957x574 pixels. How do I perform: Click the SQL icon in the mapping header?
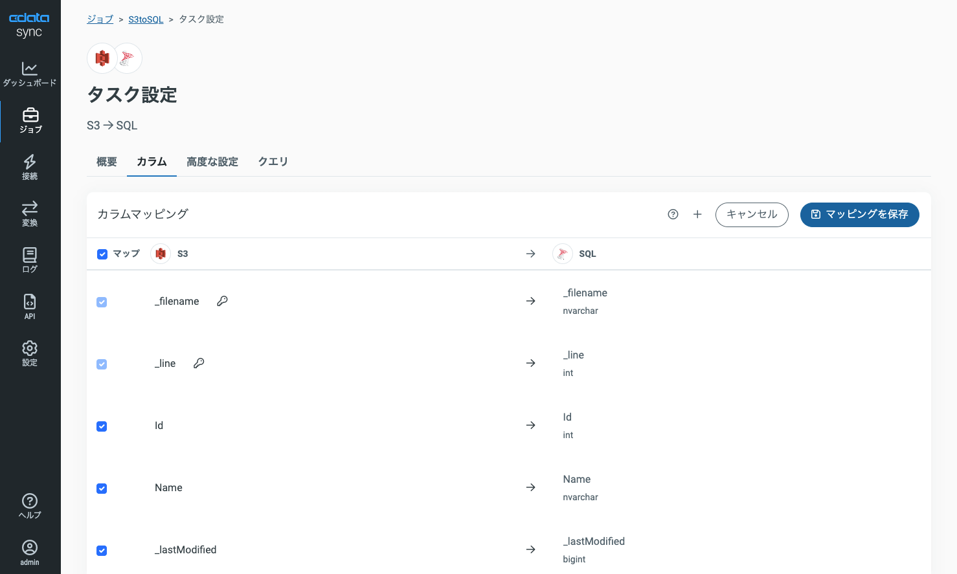tap(563, 254)
